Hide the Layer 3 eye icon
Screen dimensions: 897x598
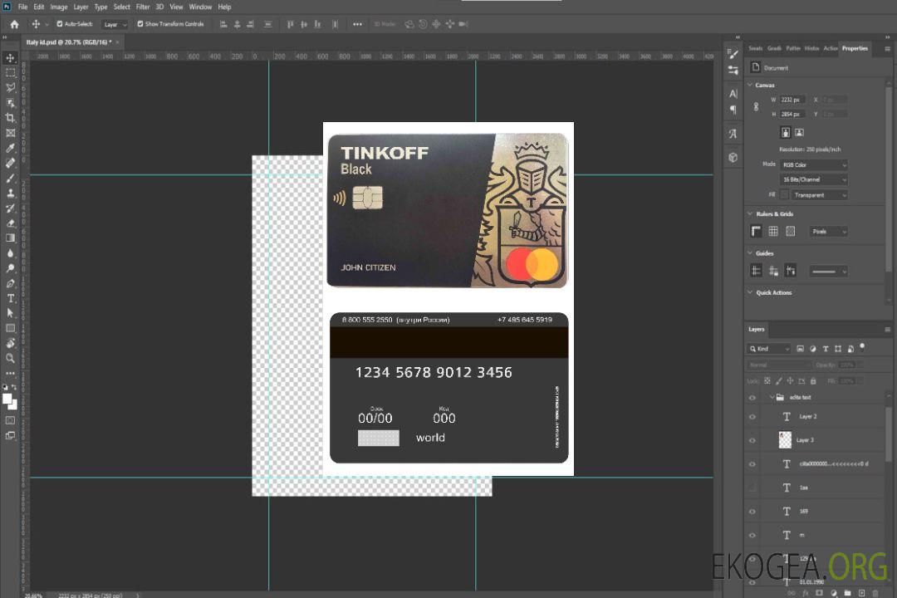[x=752, y=441]
